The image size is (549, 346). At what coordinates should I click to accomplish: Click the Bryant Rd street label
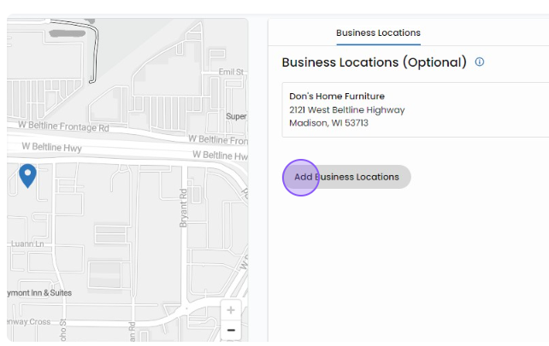tap(182, 208)
